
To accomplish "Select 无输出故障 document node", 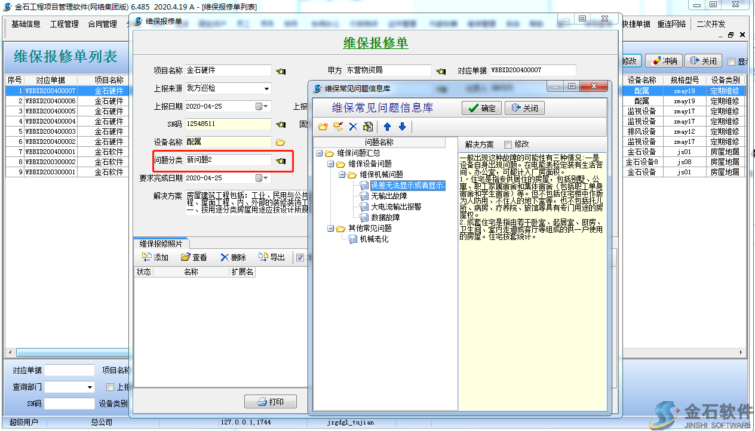I will pos(389,196).
